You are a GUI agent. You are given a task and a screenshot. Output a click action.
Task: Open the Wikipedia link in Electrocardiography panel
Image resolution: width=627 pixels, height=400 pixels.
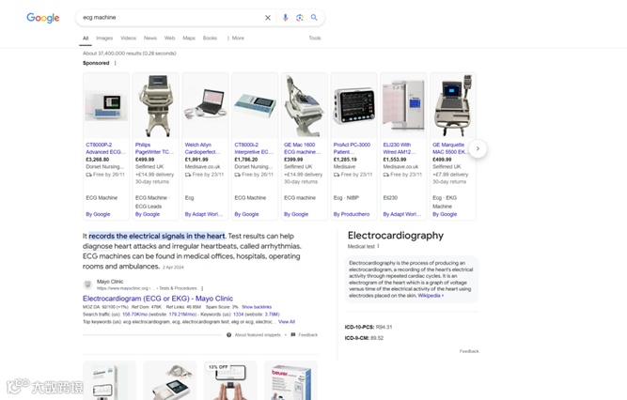pyautogui.click(x=431, y=296)
